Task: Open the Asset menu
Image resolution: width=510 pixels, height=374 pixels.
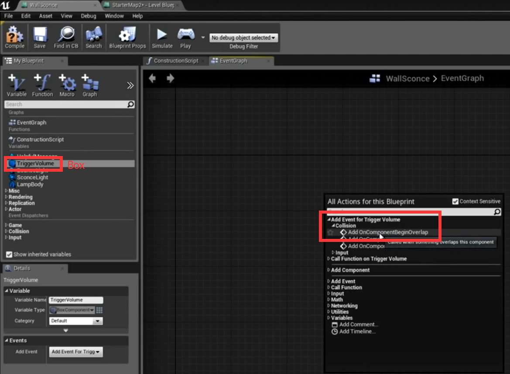Action: [45, 16]
